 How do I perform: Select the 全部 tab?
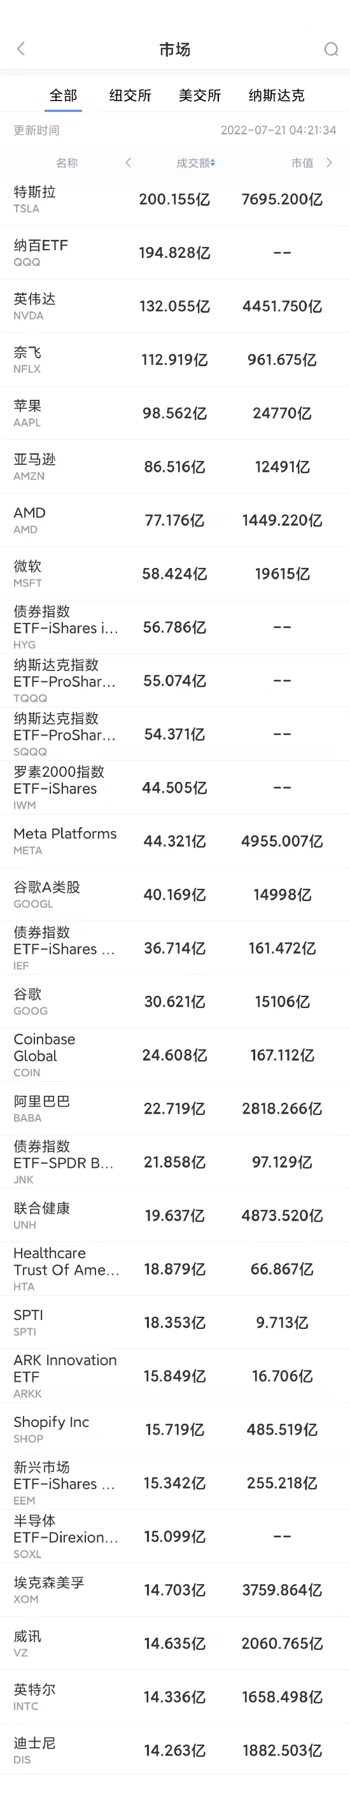(64, 95)
